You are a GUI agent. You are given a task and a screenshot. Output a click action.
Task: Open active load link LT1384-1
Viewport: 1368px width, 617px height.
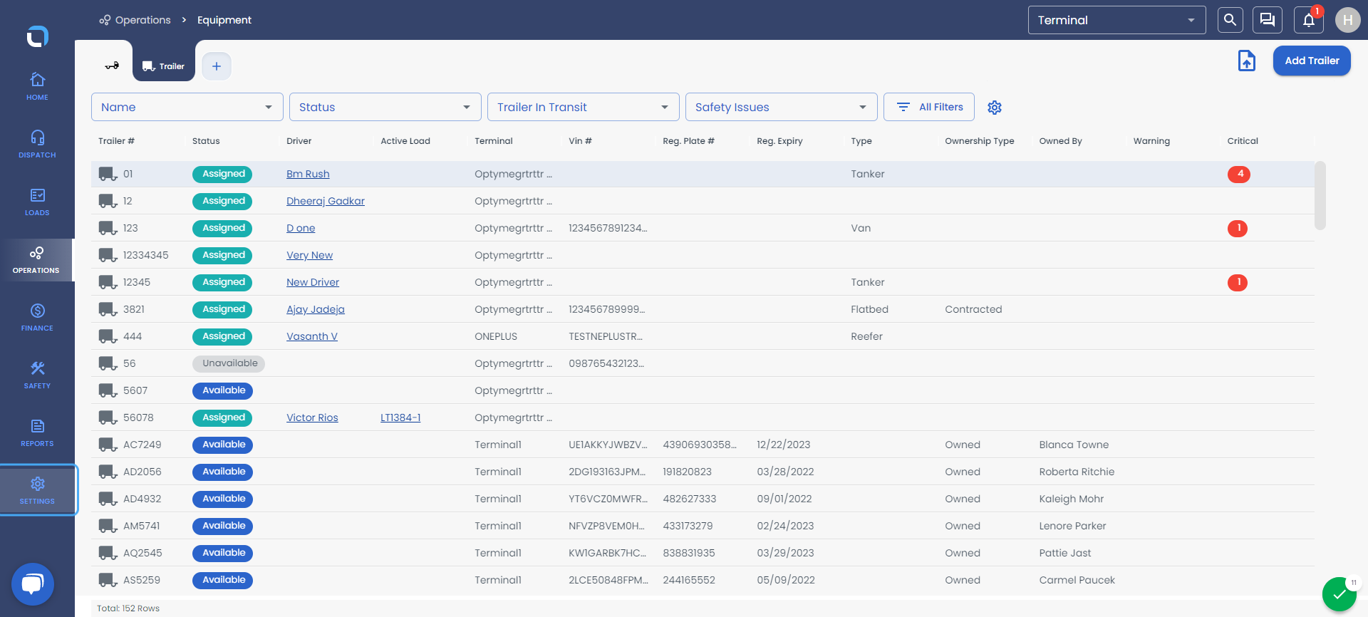(x=400, y=418)
